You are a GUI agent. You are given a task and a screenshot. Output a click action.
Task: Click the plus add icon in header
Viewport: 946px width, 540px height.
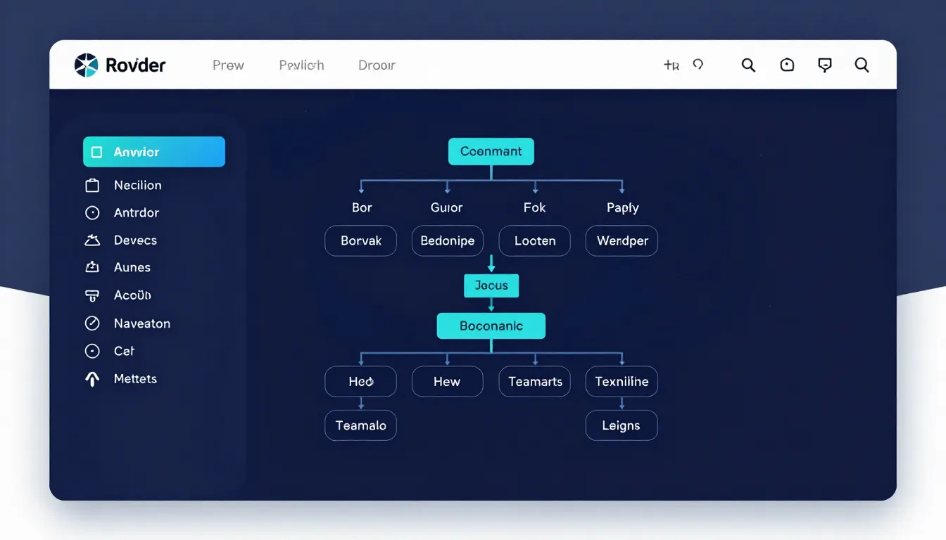671,65
